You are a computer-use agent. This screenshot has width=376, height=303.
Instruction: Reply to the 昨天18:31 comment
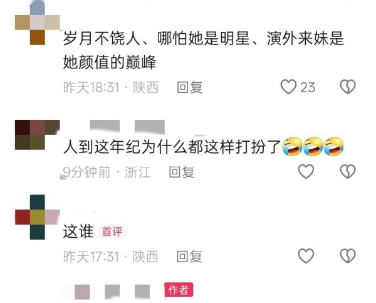coord(190,87)
